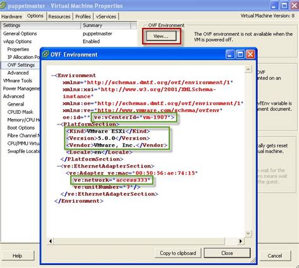Viewport: 299px width, 268px height.
Task: Click Cancel in Virtual Machine Properties
Action: click(274, 256)
